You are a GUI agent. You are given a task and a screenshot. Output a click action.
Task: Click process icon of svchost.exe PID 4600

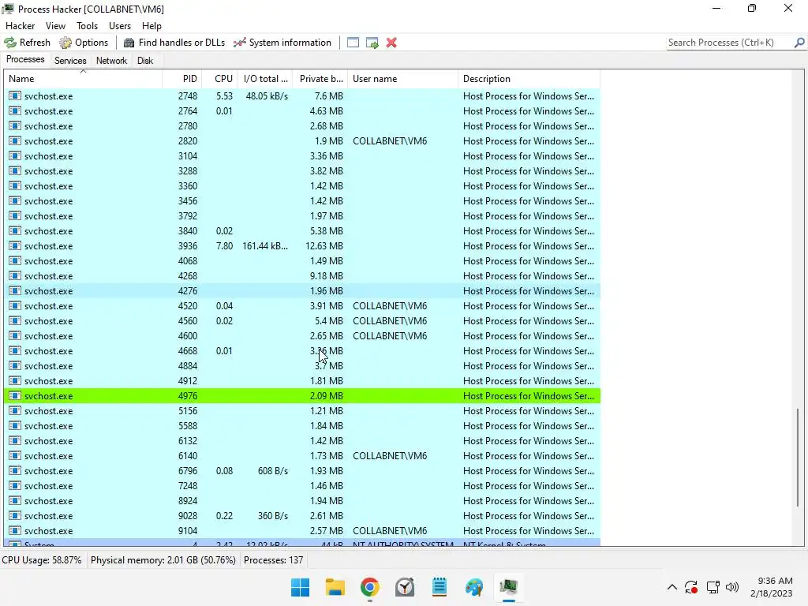(15, 335)
